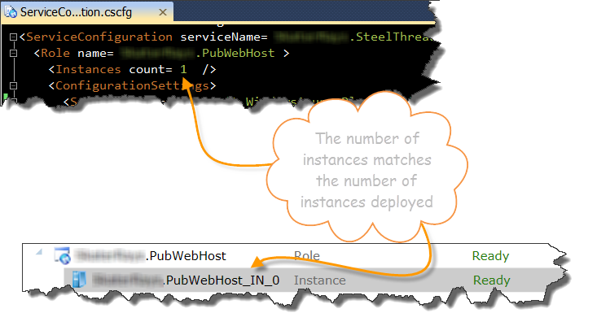Click the Ready status of the instance
Viewport: 610px width, 326px height.
(491, 280)
